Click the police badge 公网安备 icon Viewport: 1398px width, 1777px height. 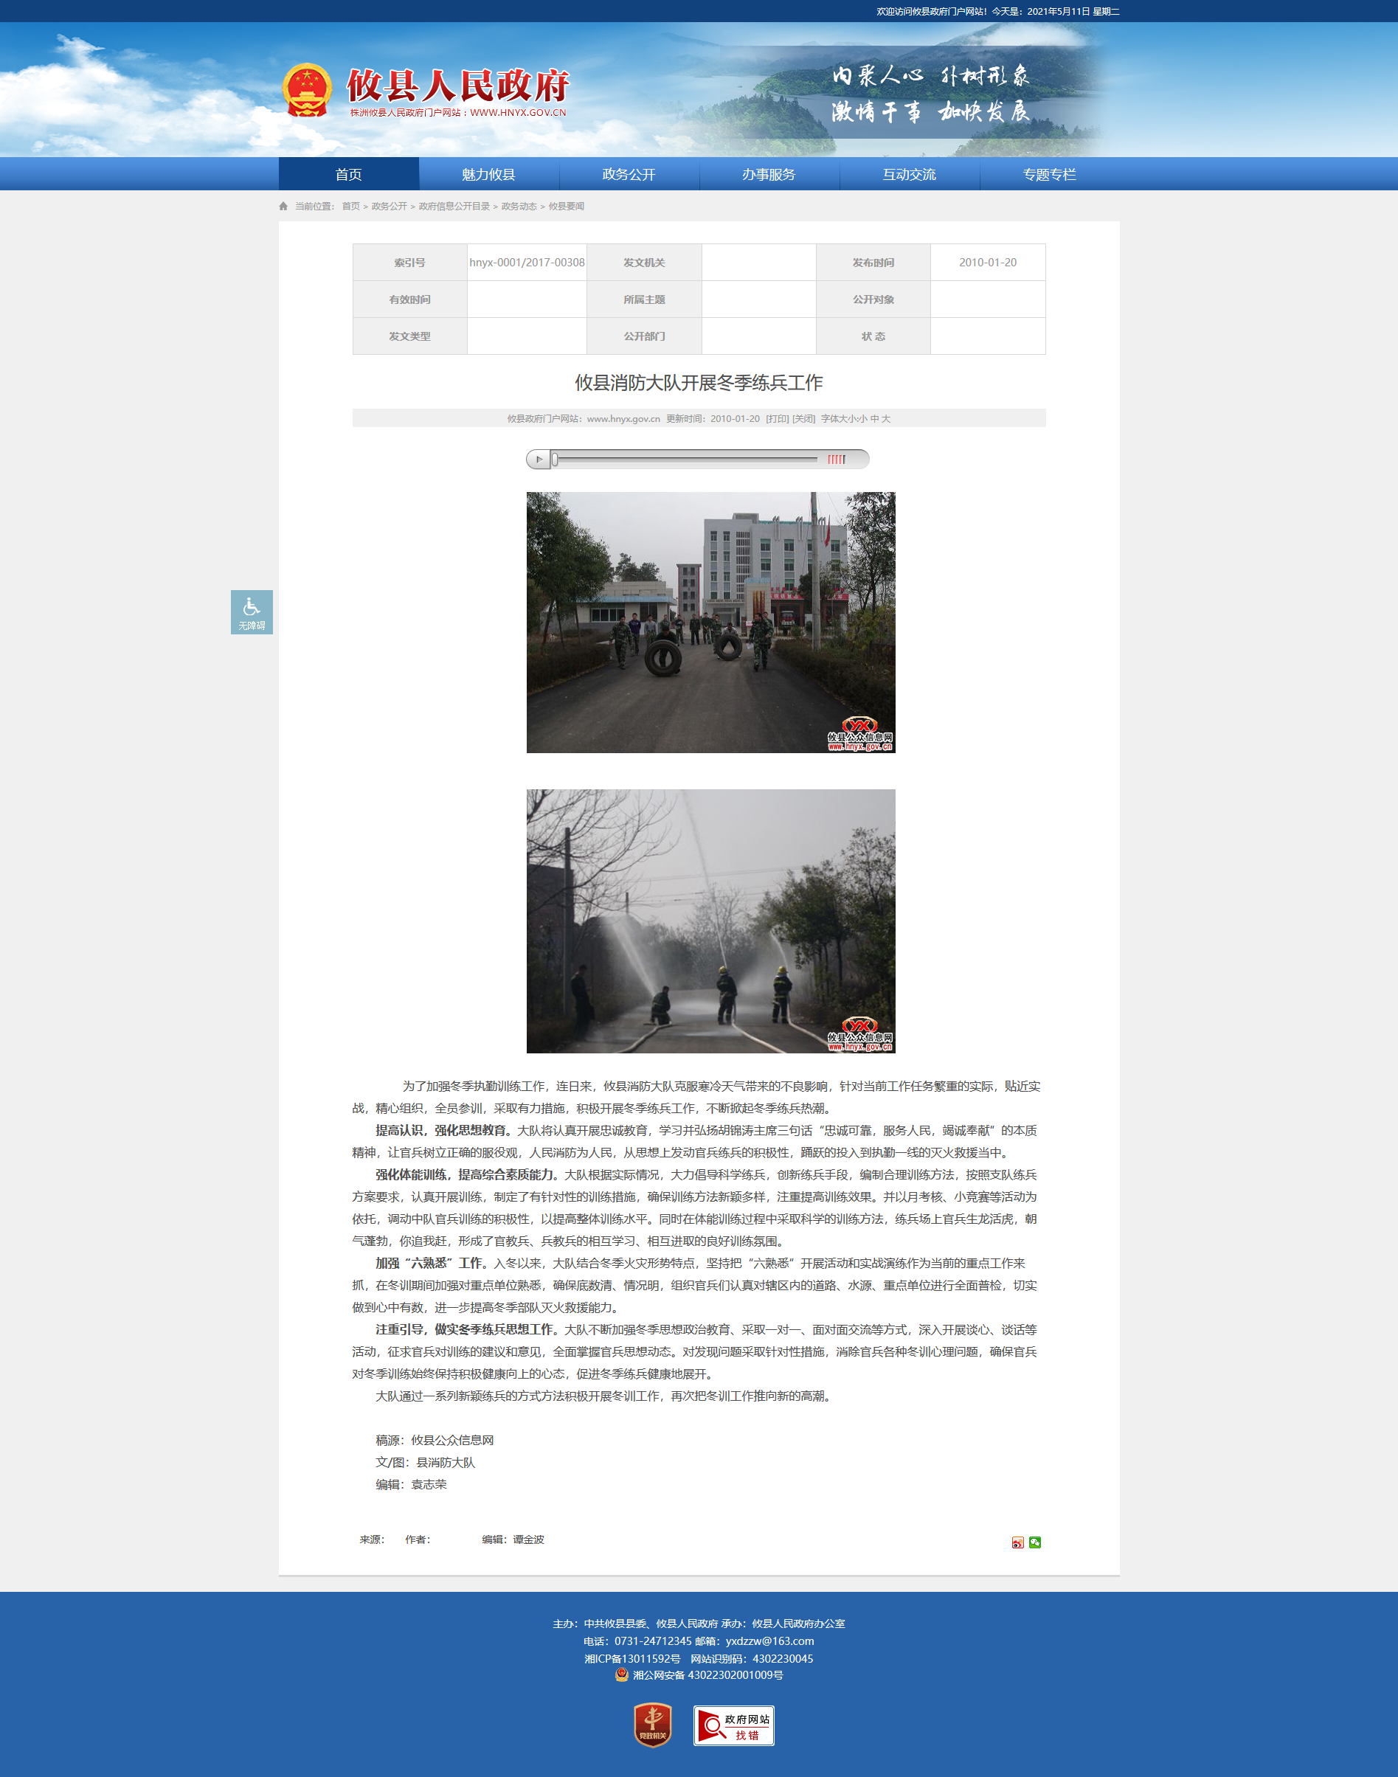pos(622,1674)
